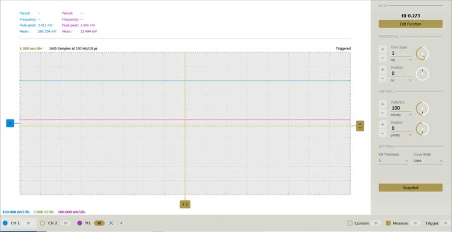452x232 pixels.
Task: Click the Volts/Div rotary knob
Action: [x=422, y=109]
